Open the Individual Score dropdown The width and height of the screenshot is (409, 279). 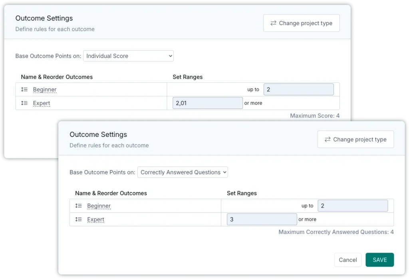(x=128, y=56)
